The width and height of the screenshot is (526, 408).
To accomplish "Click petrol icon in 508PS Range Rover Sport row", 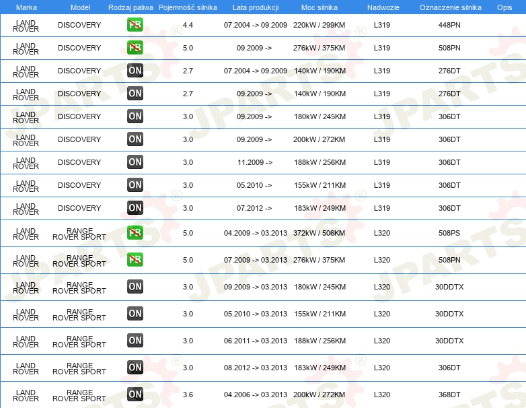I will coord(135,233).
